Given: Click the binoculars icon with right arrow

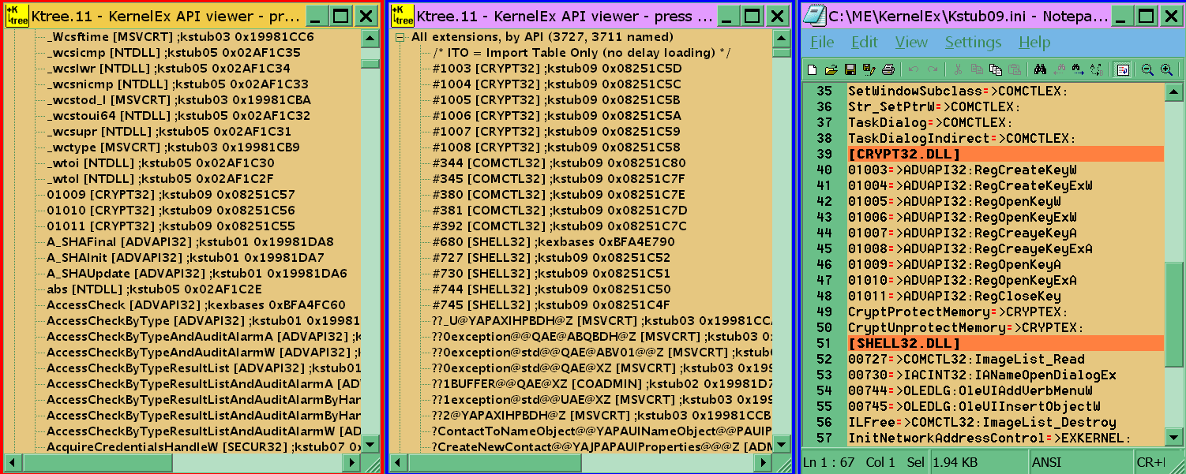Looking at the screenshot, I should click(x=1078, y=69).
